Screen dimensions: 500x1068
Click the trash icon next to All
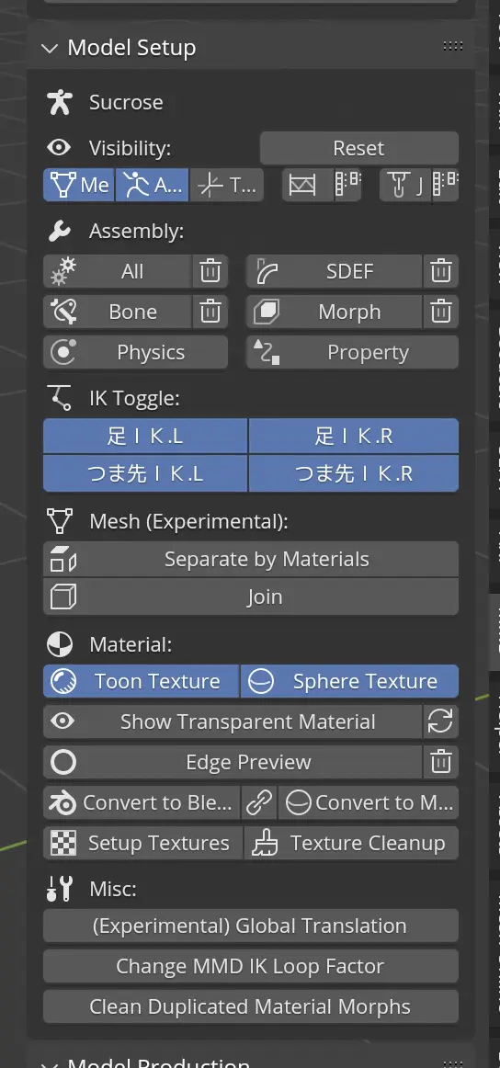coord(210,272)
